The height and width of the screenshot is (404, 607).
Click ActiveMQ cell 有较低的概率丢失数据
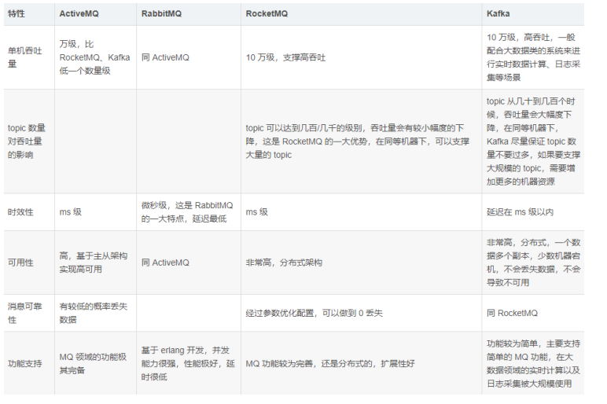tap(94, 313)
